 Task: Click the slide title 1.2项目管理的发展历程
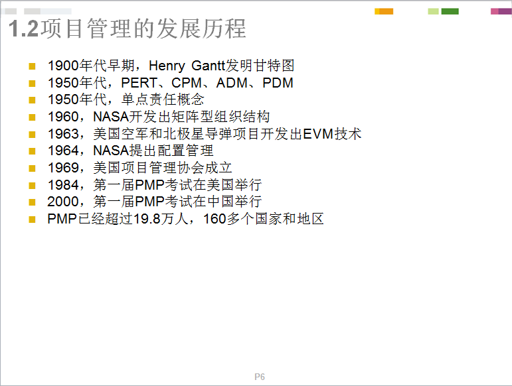(x=127, y=29)
